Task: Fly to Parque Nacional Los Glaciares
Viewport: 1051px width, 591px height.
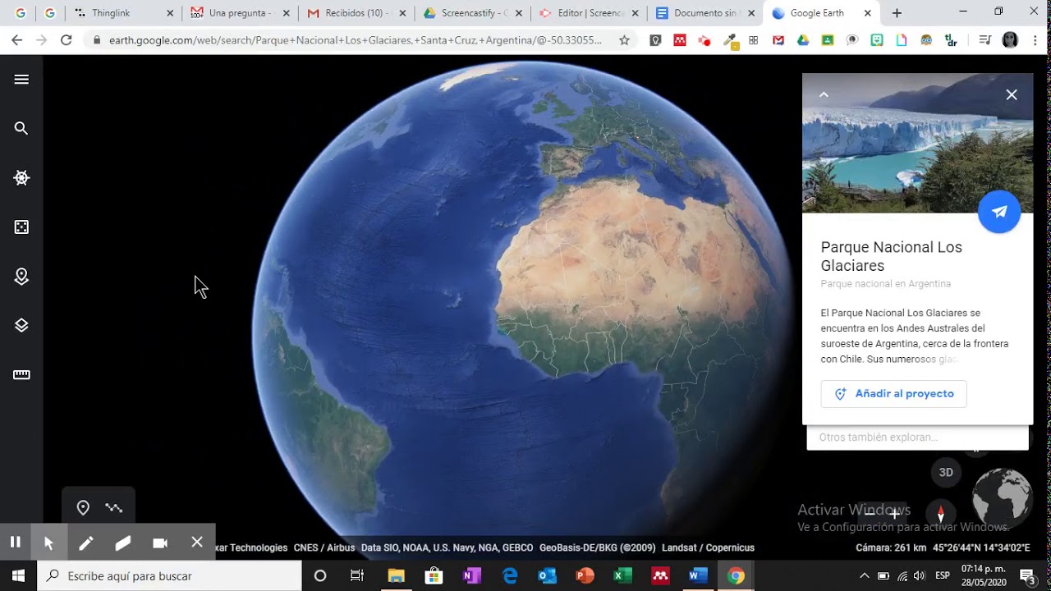Action: tap(999, 212)
